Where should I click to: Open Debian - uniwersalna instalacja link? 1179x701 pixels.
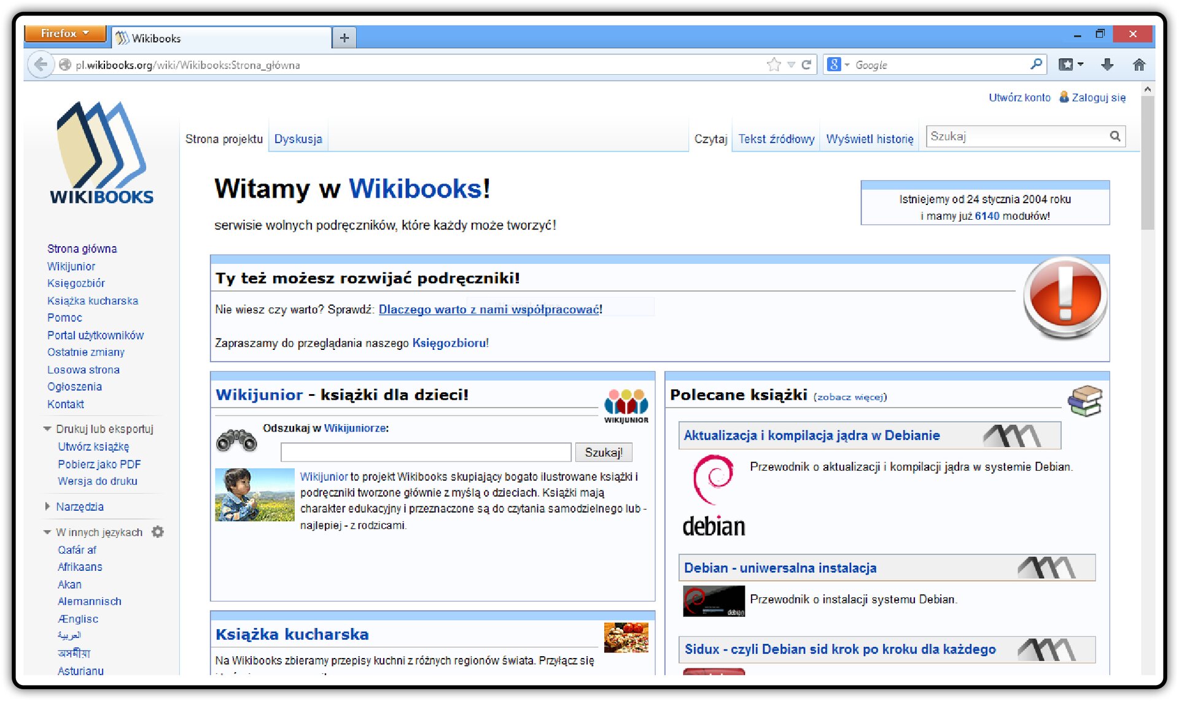(x=780, y=568)
